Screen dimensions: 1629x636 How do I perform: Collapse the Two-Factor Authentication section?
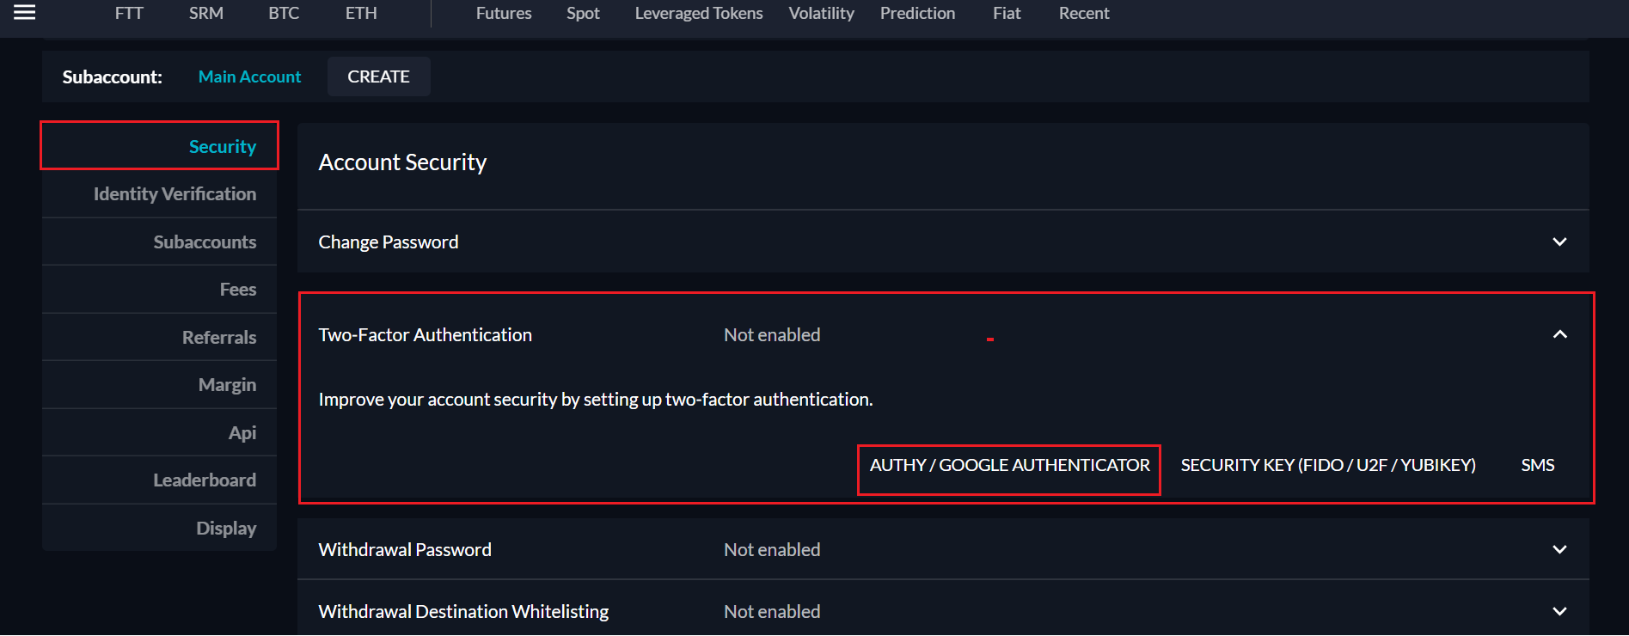[x=1559, y=334]
